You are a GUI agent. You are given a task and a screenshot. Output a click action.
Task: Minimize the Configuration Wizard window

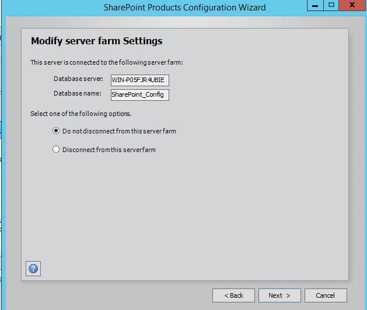[x=315, y=5]
